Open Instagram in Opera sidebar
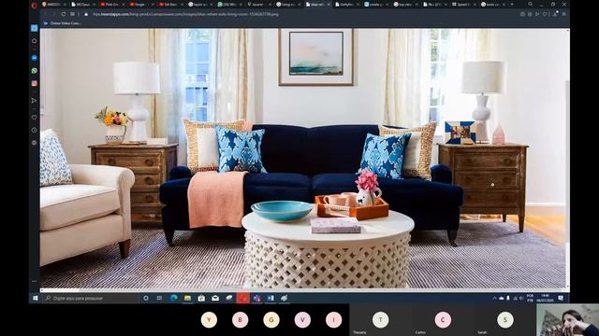Image resolution: width=599 pixels, height=336 pixels. tap(34, 83)
